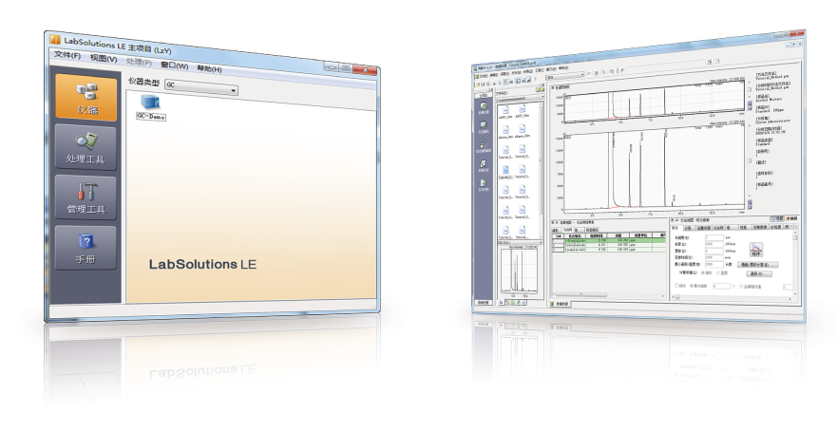The height and width of the screenshot is (431, 837).
Task: Open the 视图(V) menu in launcher window
Action: (x=103, y=59)
